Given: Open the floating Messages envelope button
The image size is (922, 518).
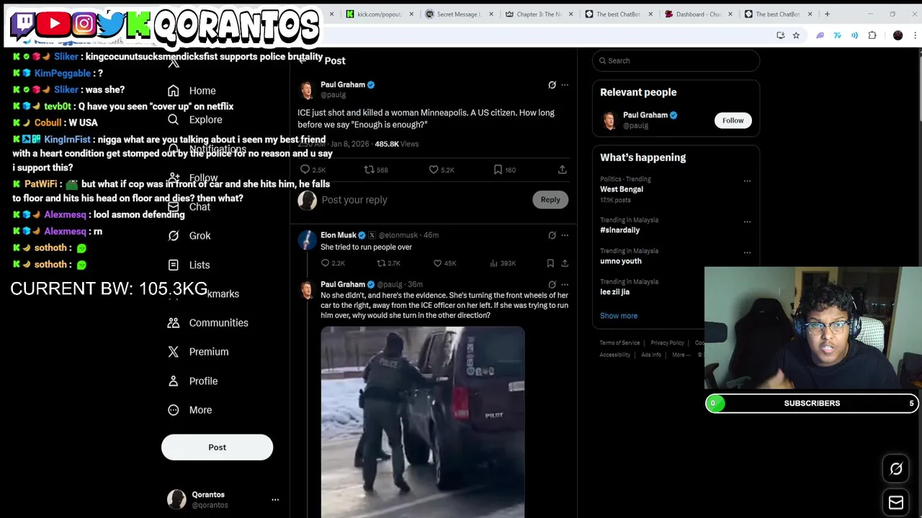Looking at the screenshot, I should (896, 503).
